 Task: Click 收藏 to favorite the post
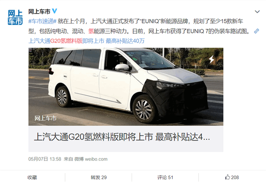[x=32, y=177]
